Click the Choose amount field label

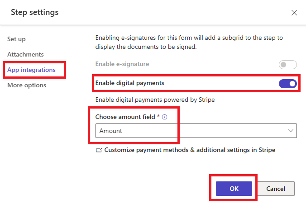point(125,117)
